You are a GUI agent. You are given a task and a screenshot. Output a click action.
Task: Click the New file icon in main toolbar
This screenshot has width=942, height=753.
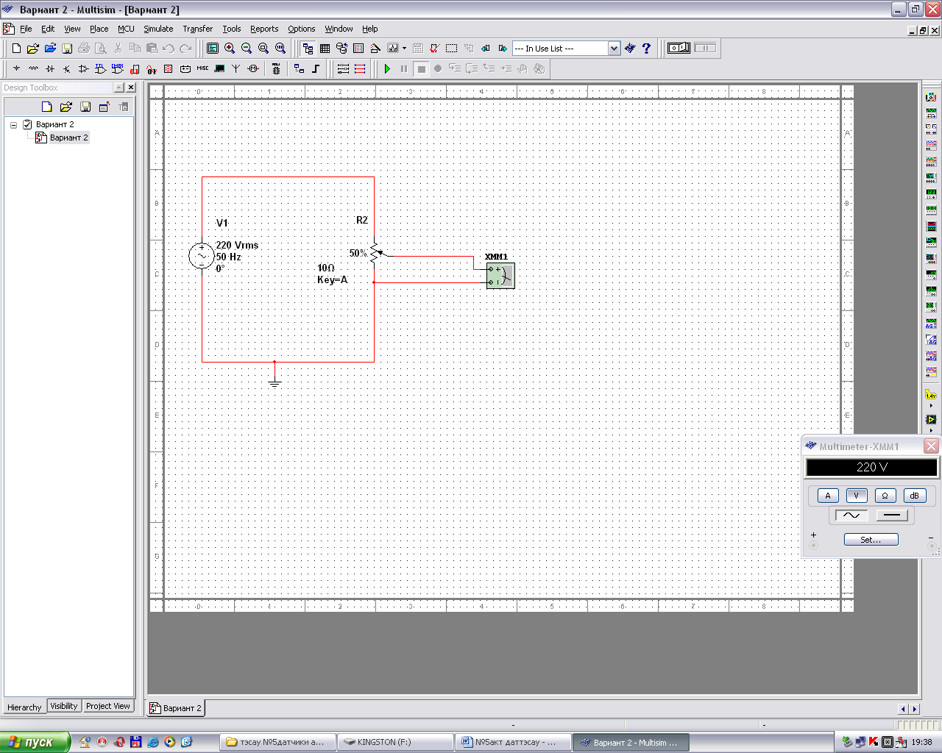click(16, 49)
